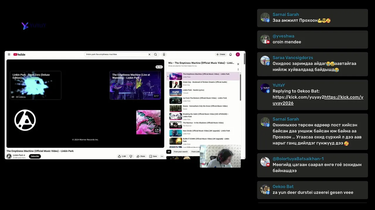The width and height of the screenshot is (375, 210).
Task: Play Linkin Park - Numb (Lyrics)
Action: (204, 92)
